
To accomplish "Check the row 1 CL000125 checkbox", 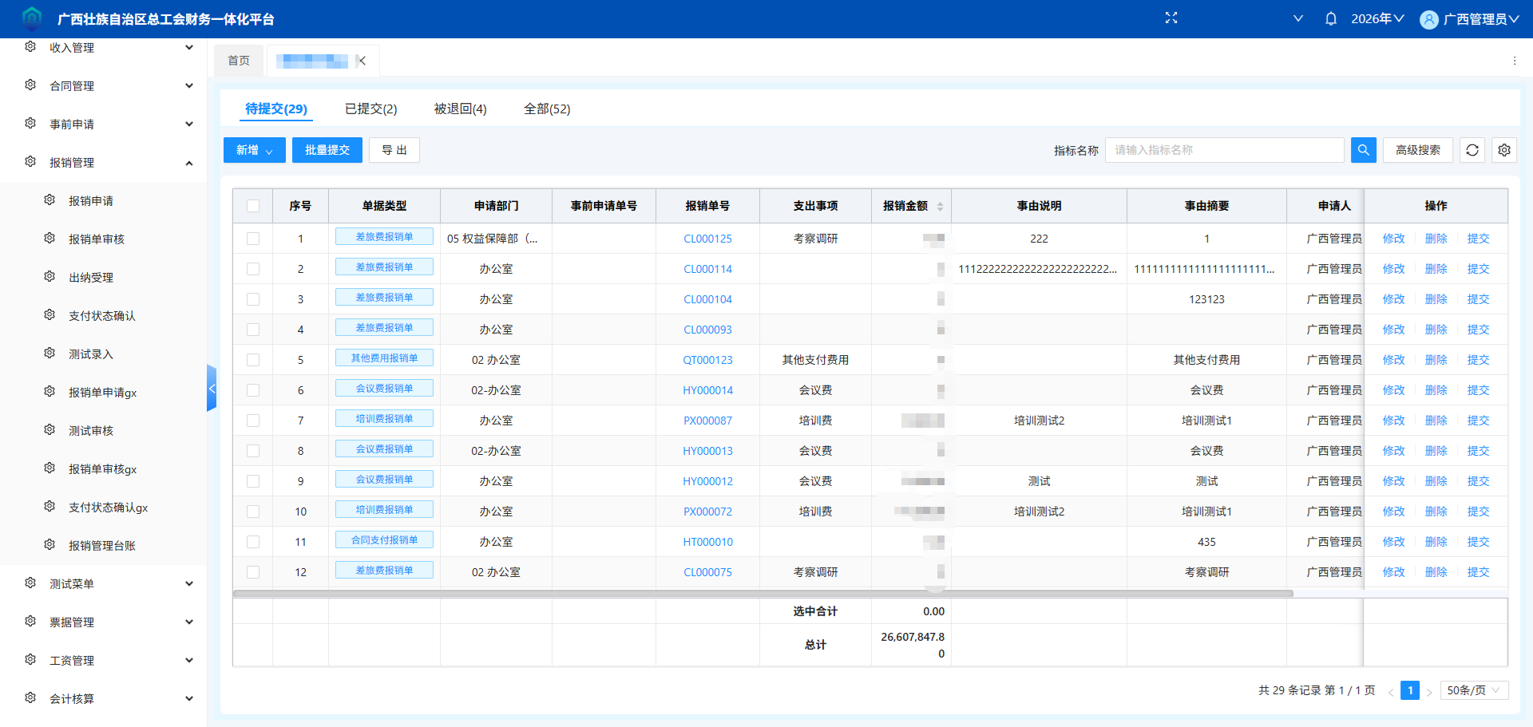I will (x=253, y=239).
